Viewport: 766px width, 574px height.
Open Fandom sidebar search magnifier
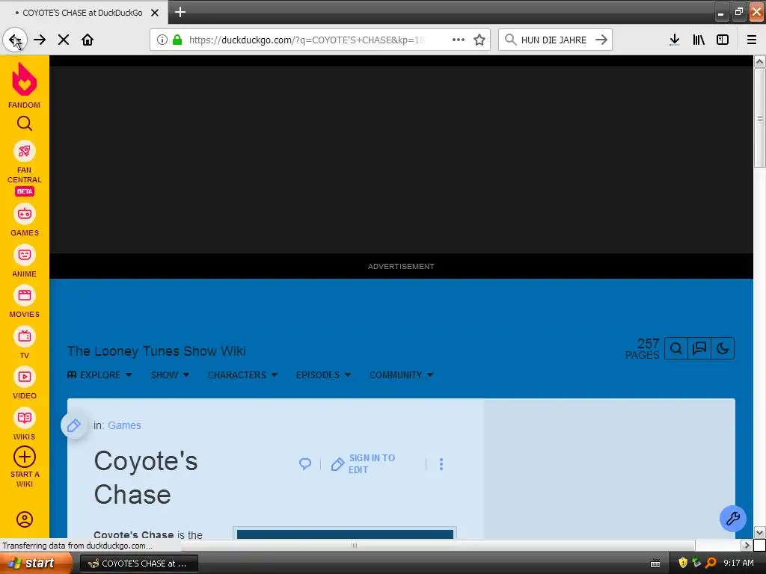25,123
